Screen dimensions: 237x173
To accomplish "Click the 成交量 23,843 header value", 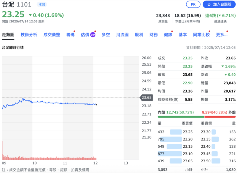I will 163,16.
